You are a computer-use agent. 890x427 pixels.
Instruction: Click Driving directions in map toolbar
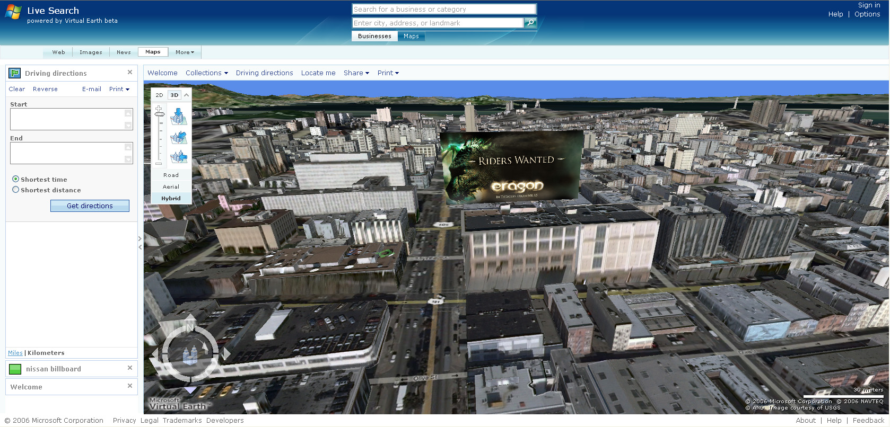[264, 73]
